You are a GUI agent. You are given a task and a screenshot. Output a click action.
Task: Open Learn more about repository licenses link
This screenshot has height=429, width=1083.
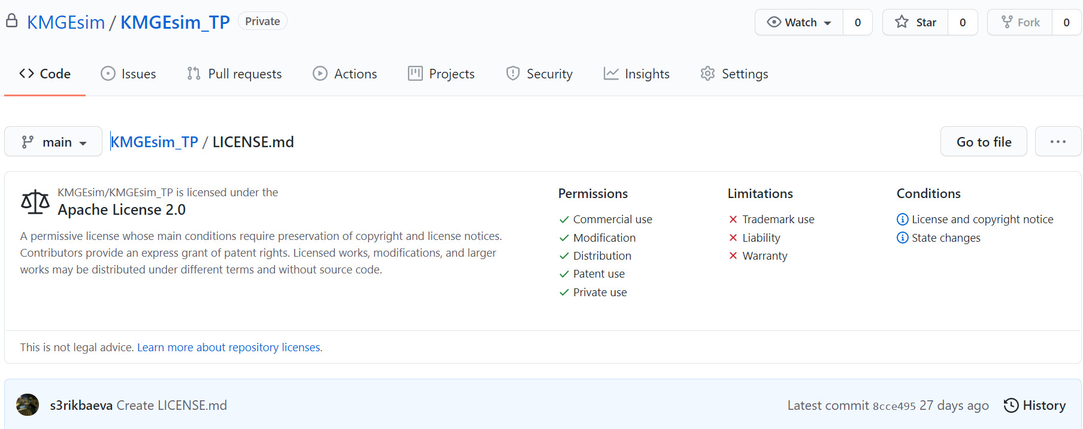[229, 348]
